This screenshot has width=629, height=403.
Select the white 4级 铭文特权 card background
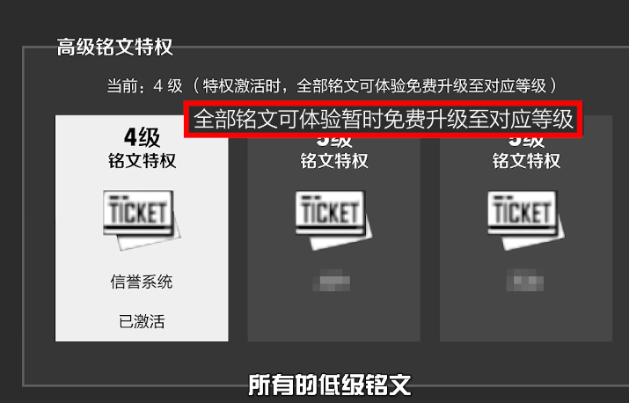pyautogui.click(x=142, y=228)
